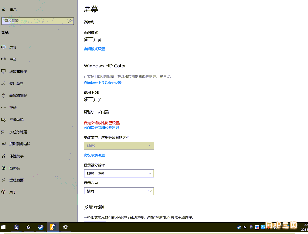Expand the 显示器分辨率 1280 × 960 dropdown
This screenshot has width=308, height=234.
[119, 173]
